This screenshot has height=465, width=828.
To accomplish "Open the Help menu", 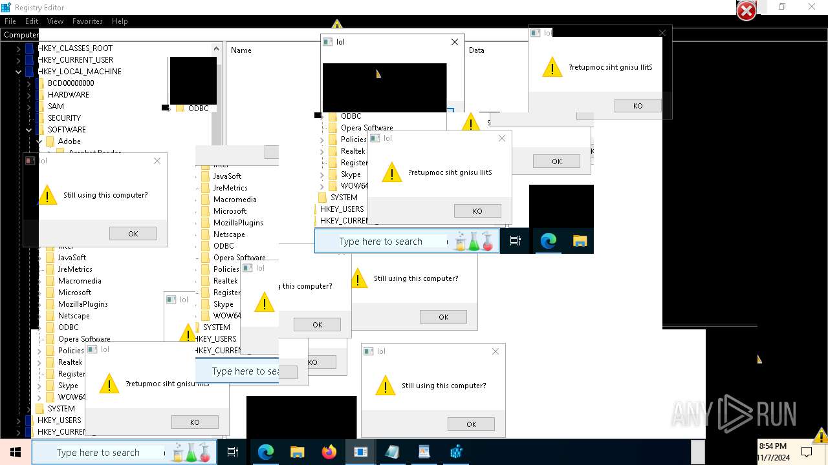I will (120, 21).
